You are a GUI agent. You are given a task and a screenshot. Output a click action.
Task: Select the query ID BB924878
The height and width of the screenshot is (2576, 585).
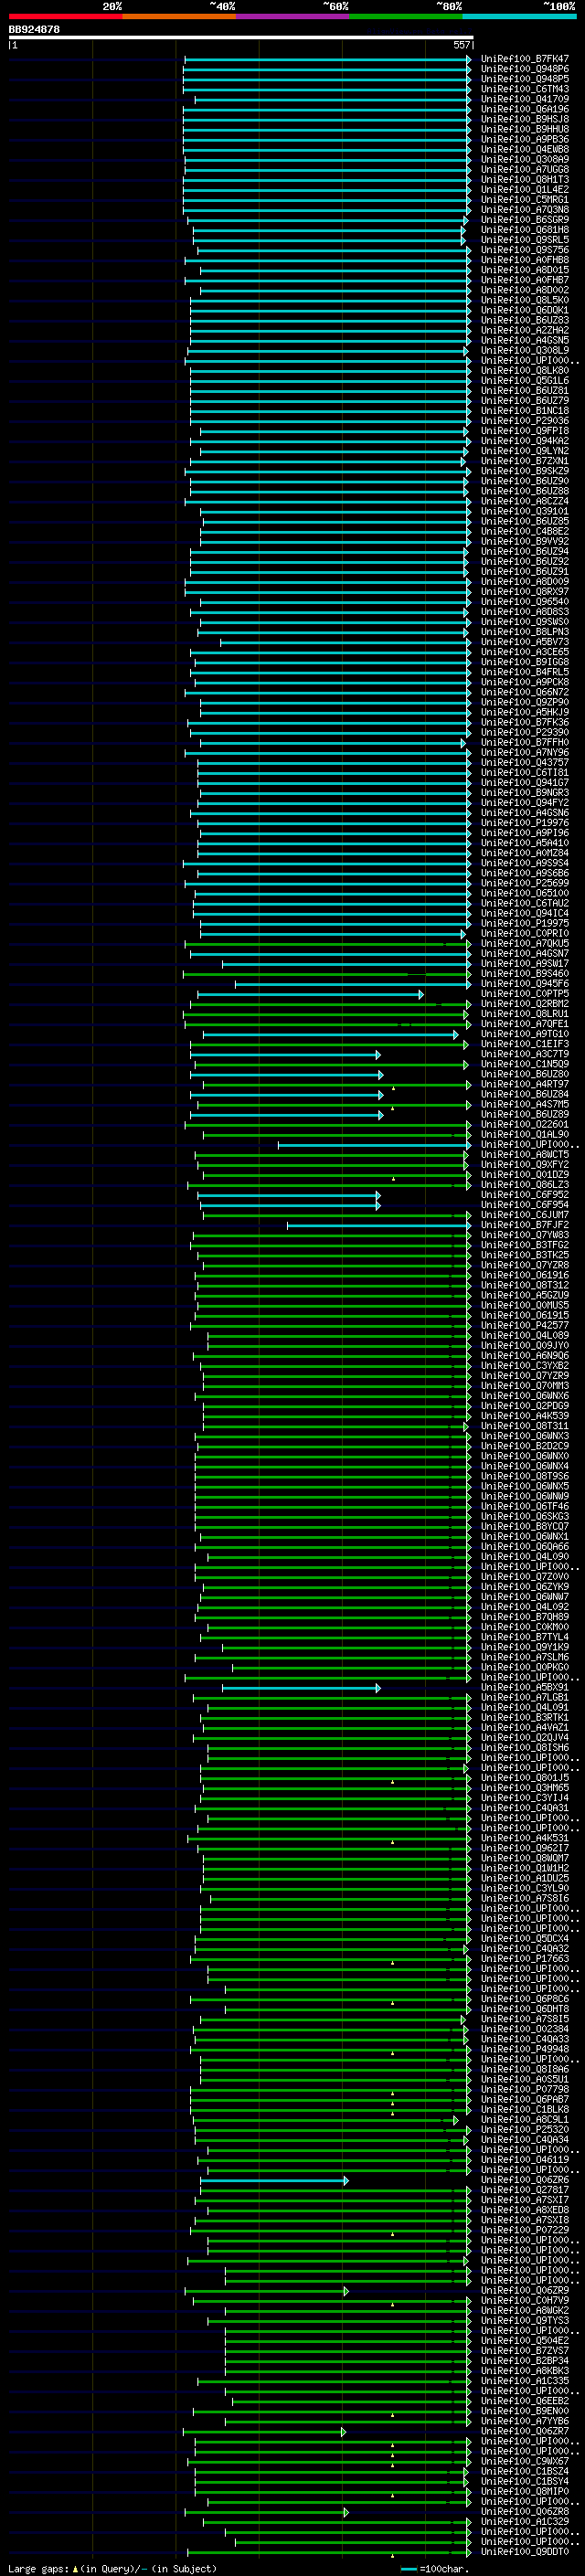[34, 30]
